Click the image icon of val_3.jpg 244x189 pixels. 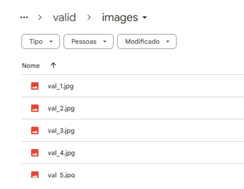click(35, 131)
